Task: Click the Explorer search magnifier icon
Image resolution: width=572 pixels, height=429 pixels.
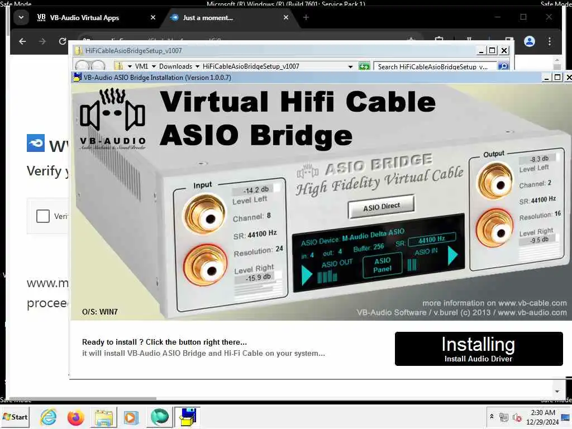Action: 503,66
